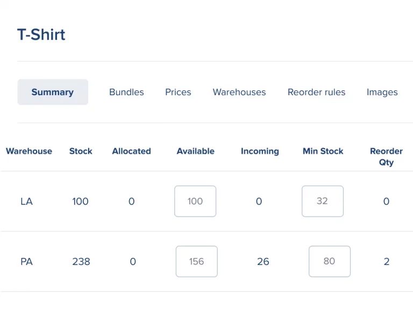Click the LA Available field showing 100
The image size is (413, 329).
point(195,202)
